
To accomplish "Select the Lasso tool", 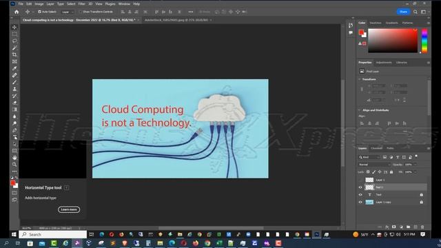I will point(14,41).
